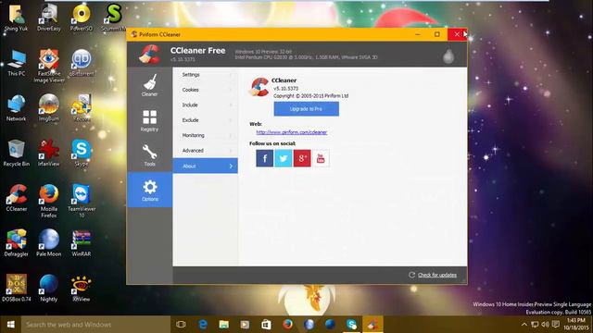593x333 pixels.
Task: Select Recycle Bin on desktop
Action: 17,153
